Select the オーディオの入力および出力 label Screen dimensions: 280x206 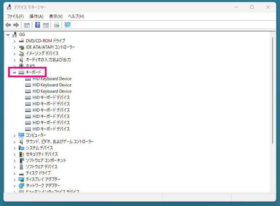(x=48, y=60)
